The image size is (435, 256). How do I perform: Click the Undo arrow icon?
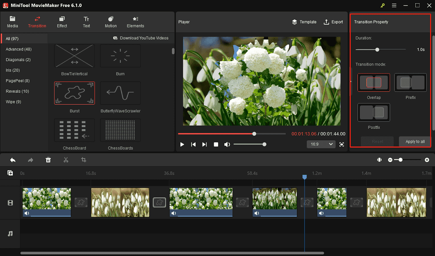(13, 160)
